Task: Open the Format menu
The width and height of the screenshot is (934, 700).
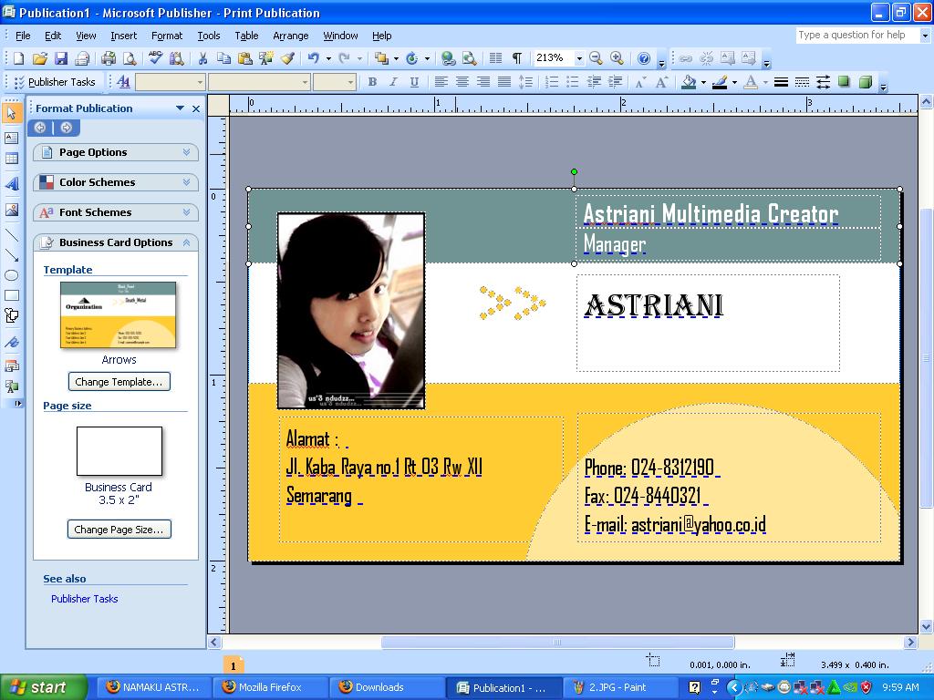Action: pos(167,36)
